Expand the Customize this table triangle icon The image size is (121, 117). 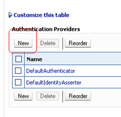[x=10, y=15]
